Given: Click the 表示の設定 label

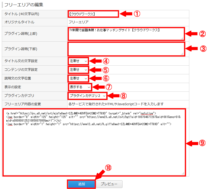Looking at the screenshot, I should pos(13,87).
